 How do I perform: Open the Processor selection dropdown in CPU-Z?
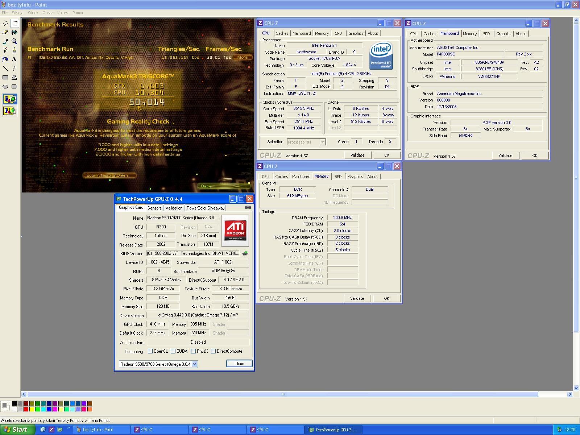(322, 142)
